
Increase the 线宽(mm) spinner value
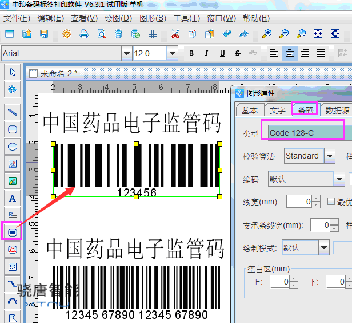(x=316, y=198)
